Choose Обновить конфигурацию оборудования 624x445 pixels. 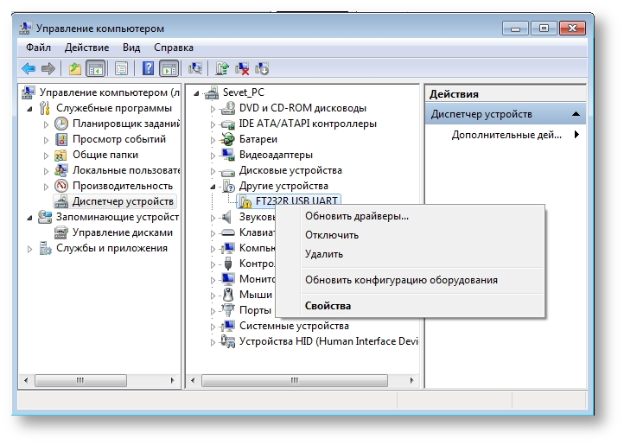pyautogui.click(x=410, y=280)
